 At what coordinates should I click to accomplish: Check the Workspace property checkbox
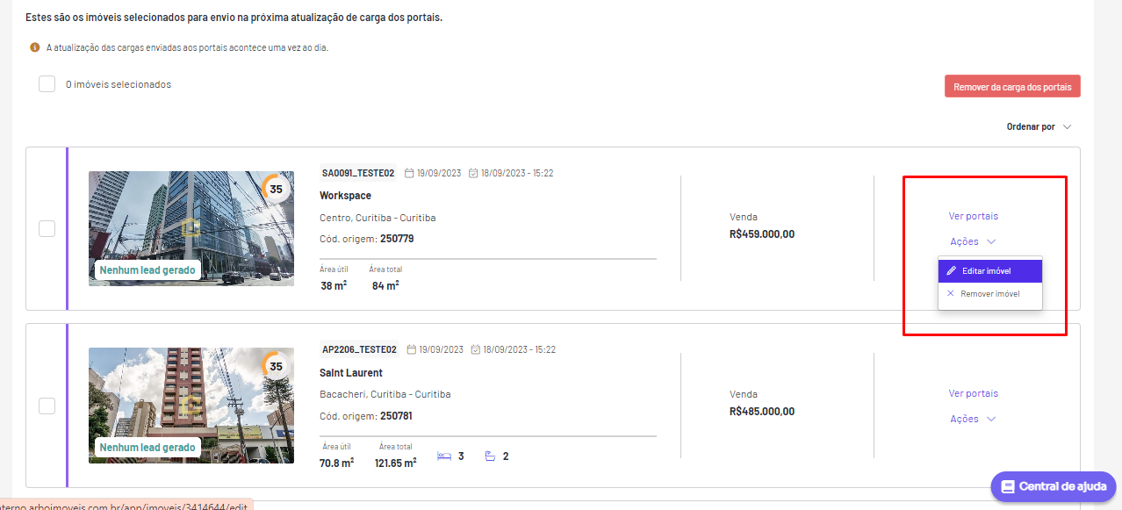tap(47, 228)
